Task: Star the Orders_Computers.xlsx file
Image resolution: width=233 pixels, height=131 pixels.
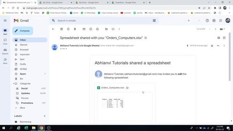Action: [127, 88]
